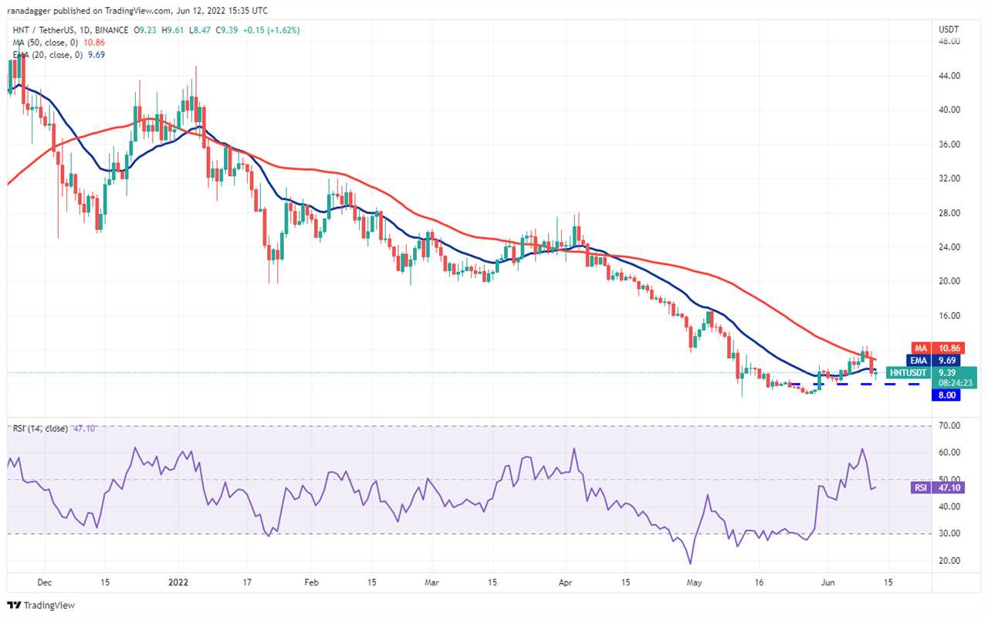Screen dimensions: 988x618
Task: Click the 16.00 price axis value
Action: [x=949, y=316]
